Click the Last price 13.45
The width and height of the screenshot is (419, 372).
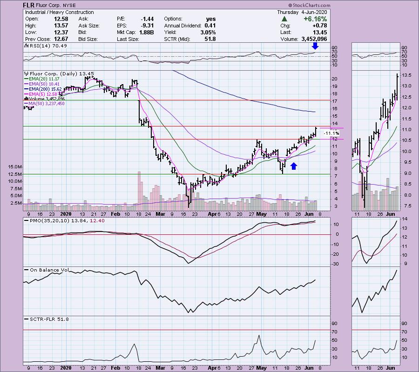pos(320,32)
